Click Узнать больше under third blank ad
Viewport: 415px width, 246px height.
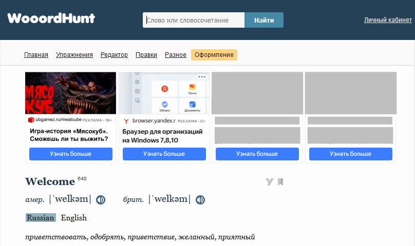coord(257,154)
